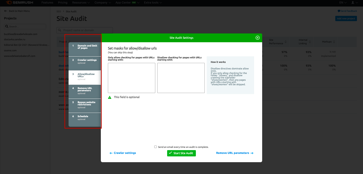Click the Semrush logo icon
The image size is (363, 174).
(9, 3)
